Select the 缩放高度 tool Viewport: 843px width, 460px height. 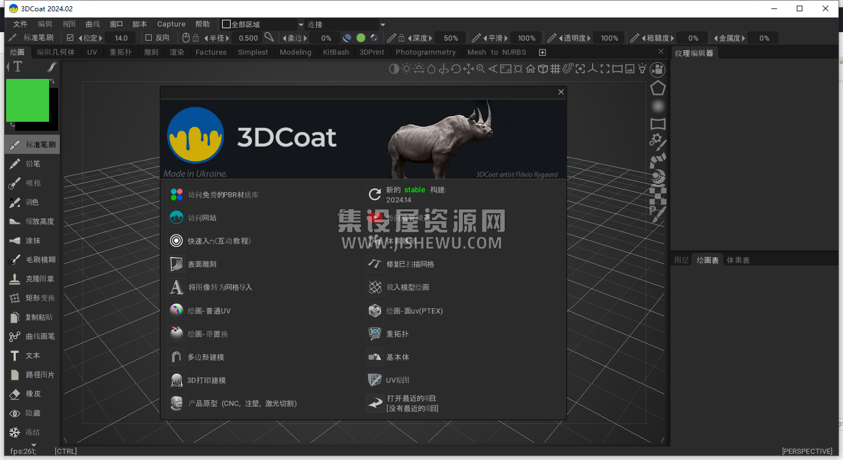point(32,222)
